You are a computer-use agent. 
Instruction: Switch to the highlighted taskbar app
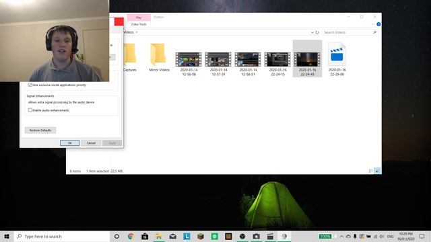coord(284,236)
